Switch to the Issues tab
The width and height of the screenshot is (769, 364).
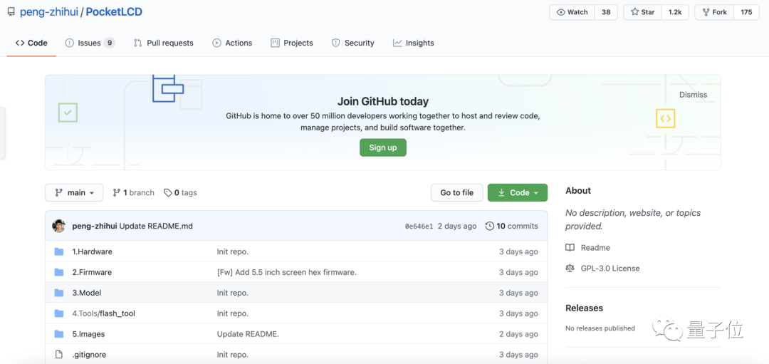[x=90, y=43]
